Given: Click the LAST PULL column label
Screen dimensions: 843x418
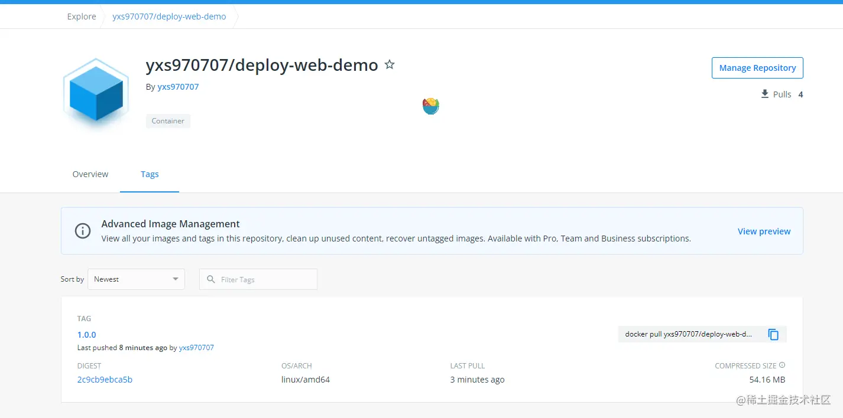Looking at the screenshot, I should point(468,366).
